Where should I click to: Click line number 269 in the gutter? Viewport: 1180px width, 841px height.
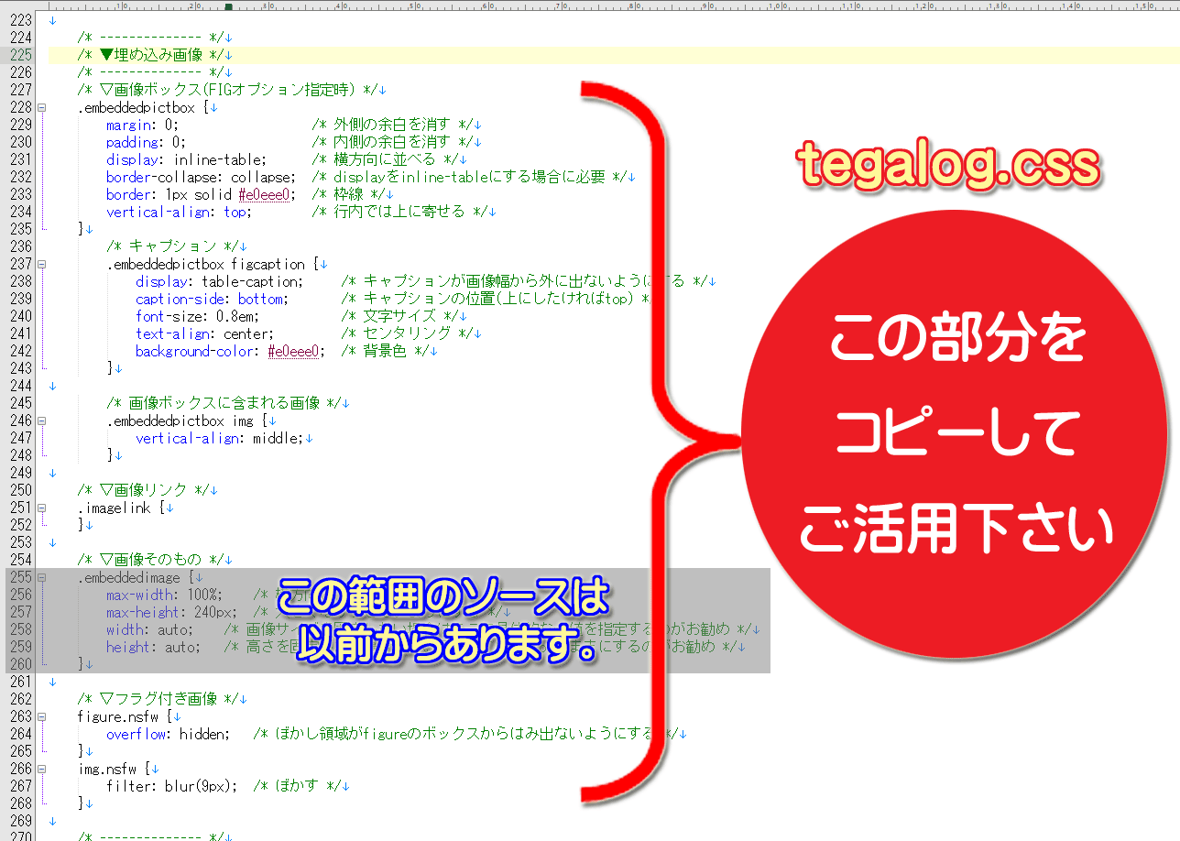tap(20, 822)
